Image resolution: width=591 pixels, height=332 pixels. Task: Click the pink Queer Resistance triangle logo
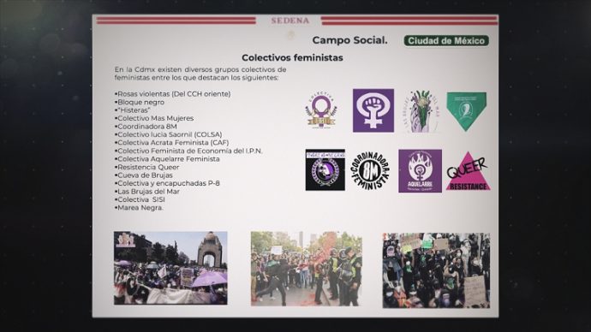point(469,172)
